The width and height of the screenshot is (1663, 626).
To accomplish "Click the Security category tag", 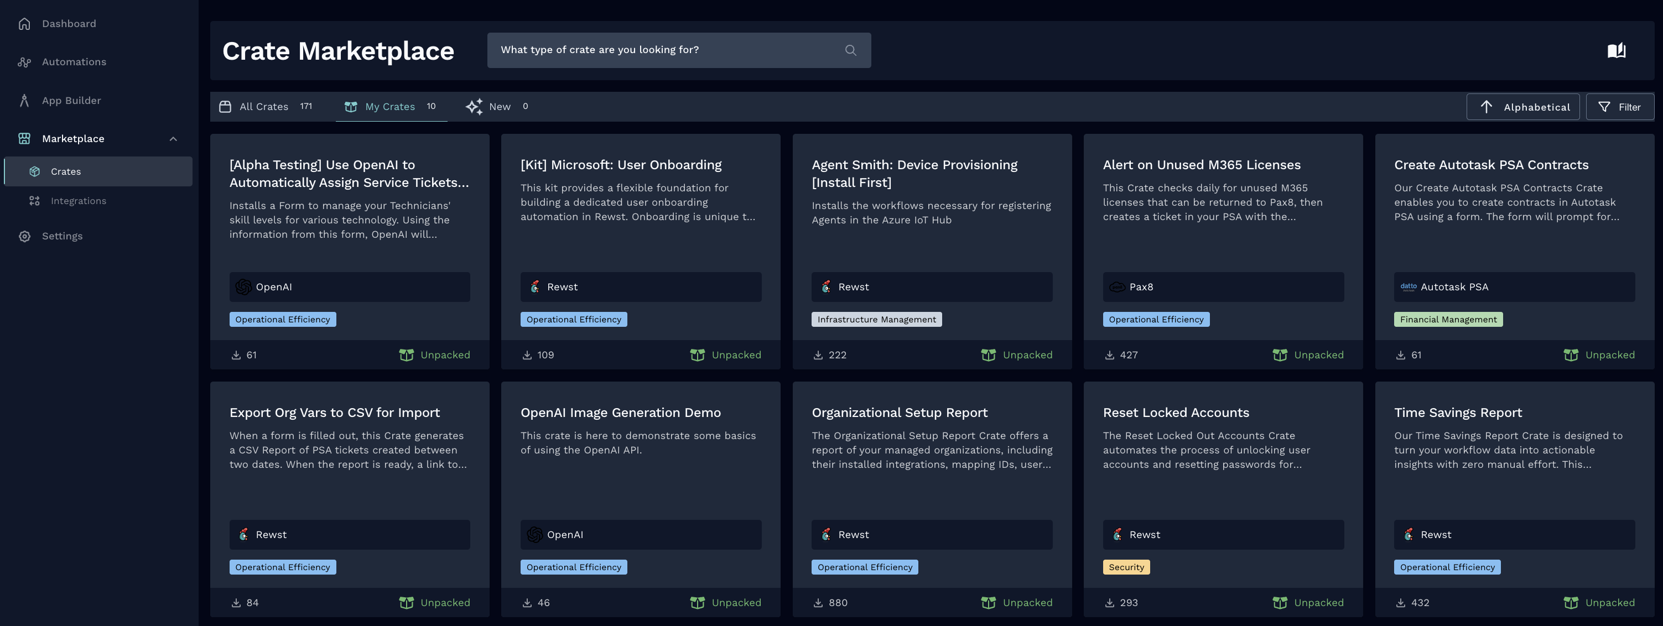I will click(x=1126, y=567).
